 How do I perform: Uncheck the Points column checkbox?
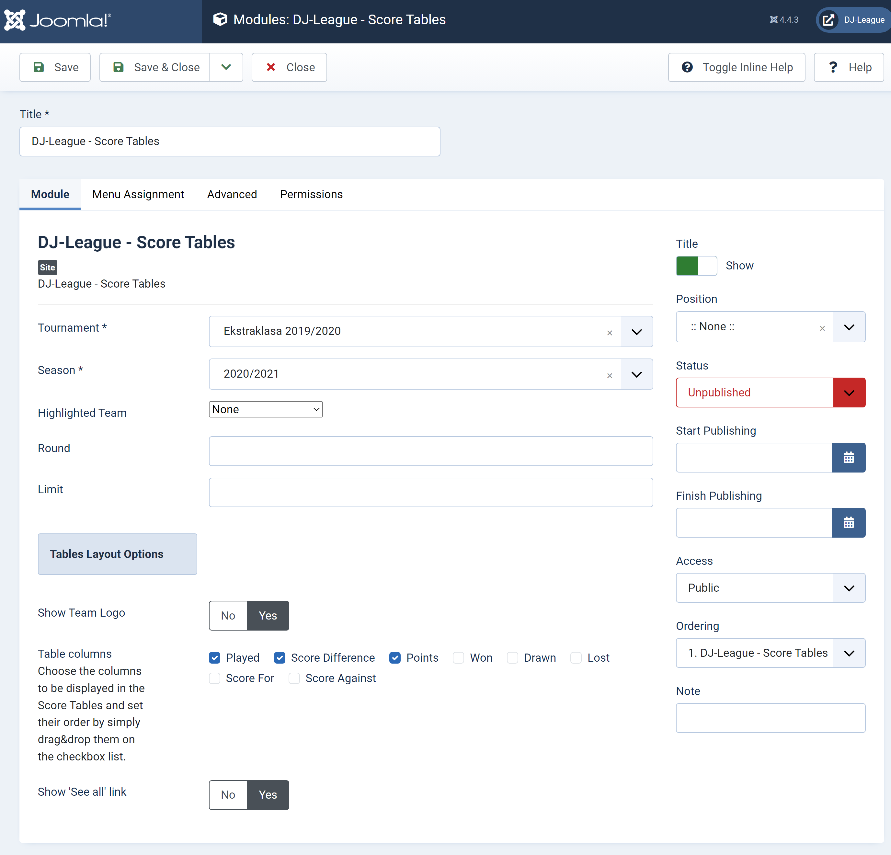[395, 658]
